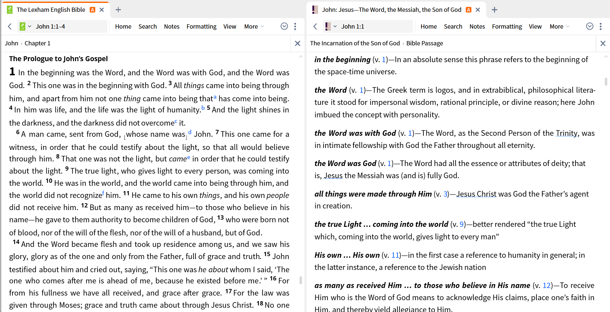Close the John: Jesus—The Word commentary tab
Viewport: 610px width, 312px height.
click(478, 10)
